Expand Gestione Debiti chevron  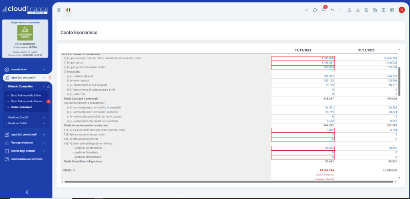pyautogui.click(x=44, y=123)
